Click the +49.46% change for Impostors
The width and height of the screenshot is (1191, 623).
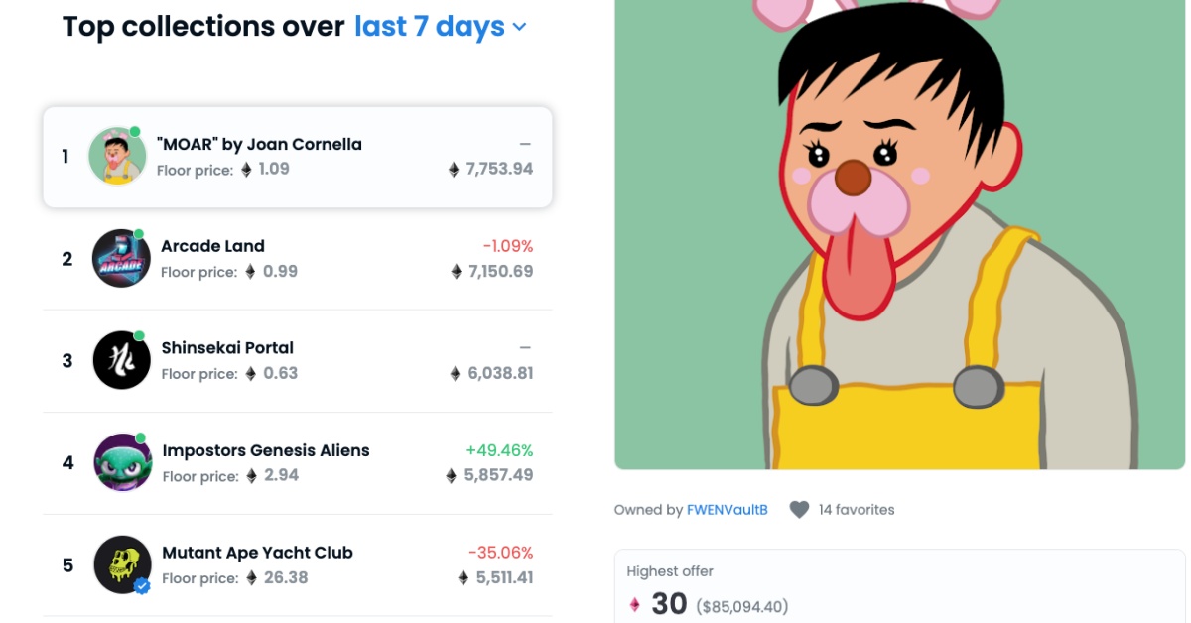point(498,450)
